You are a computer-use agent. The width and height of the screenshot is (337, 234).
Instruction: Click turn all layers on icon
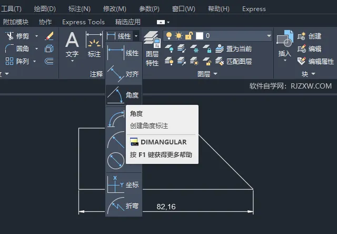tap(169, 61)
